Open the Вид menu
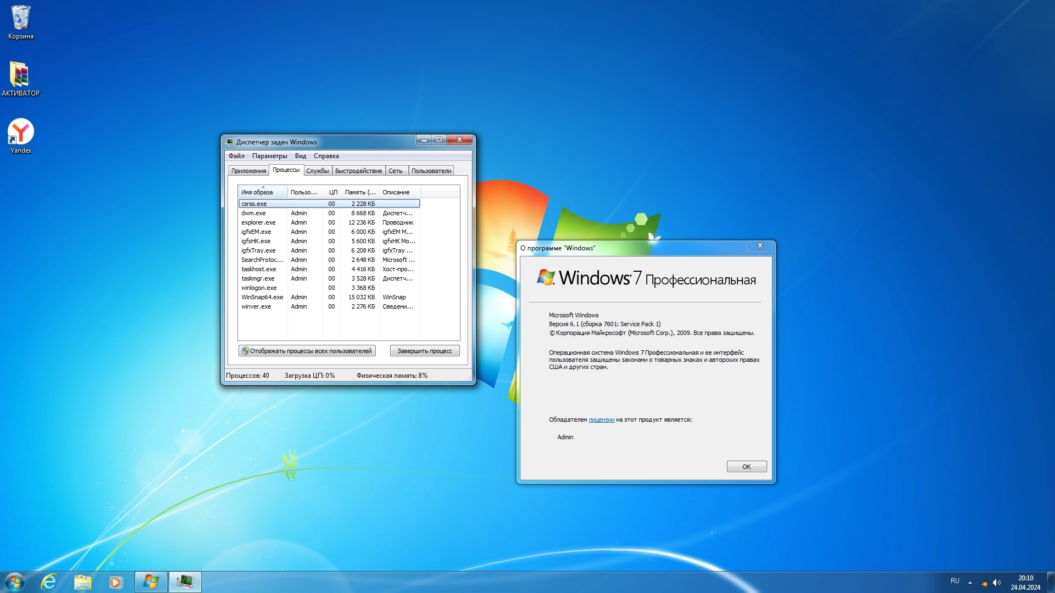Screen dimensions: 1055x593 click(300, 156)
